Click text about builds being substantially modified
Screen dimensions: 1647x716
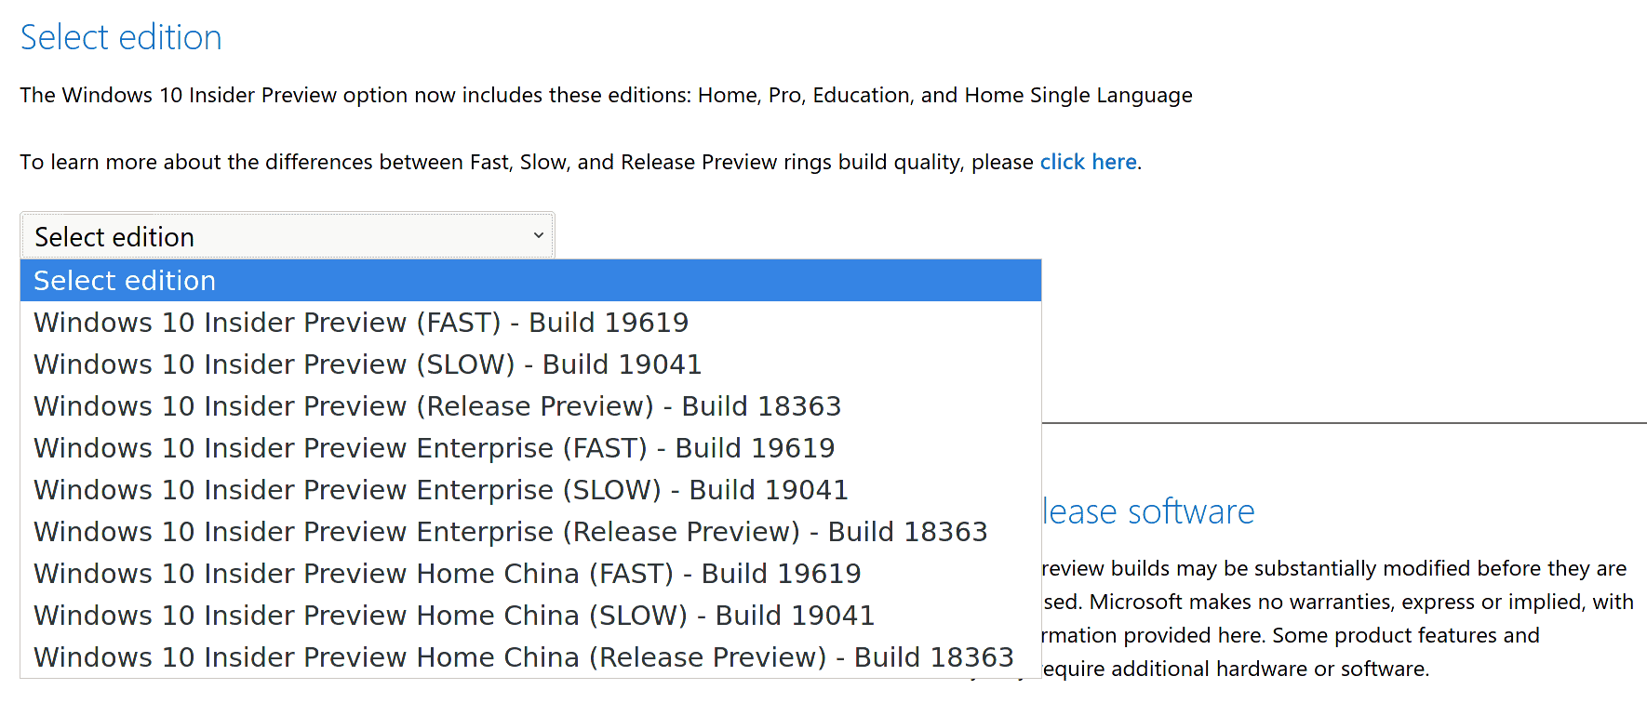coord(1334,568)
